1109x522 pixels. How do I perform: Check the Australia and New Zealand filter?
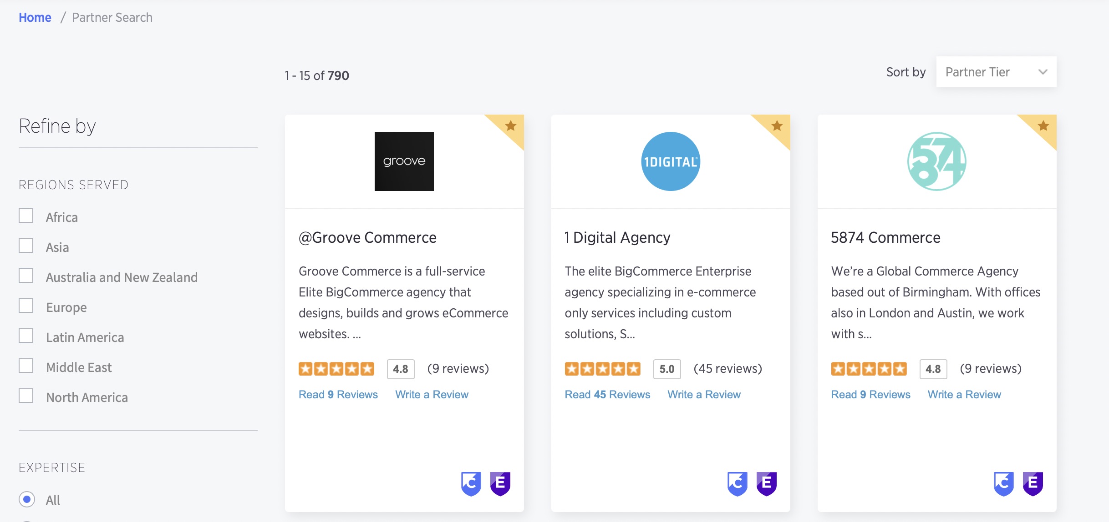[x=26, y=276]
